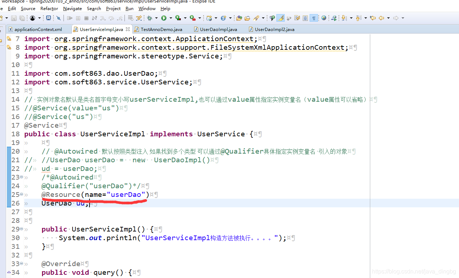Image resolution: width=459 pixels, height=278 pixels.
Task: Toggle Block Selection Mode icon
Action: coord(305,18)
